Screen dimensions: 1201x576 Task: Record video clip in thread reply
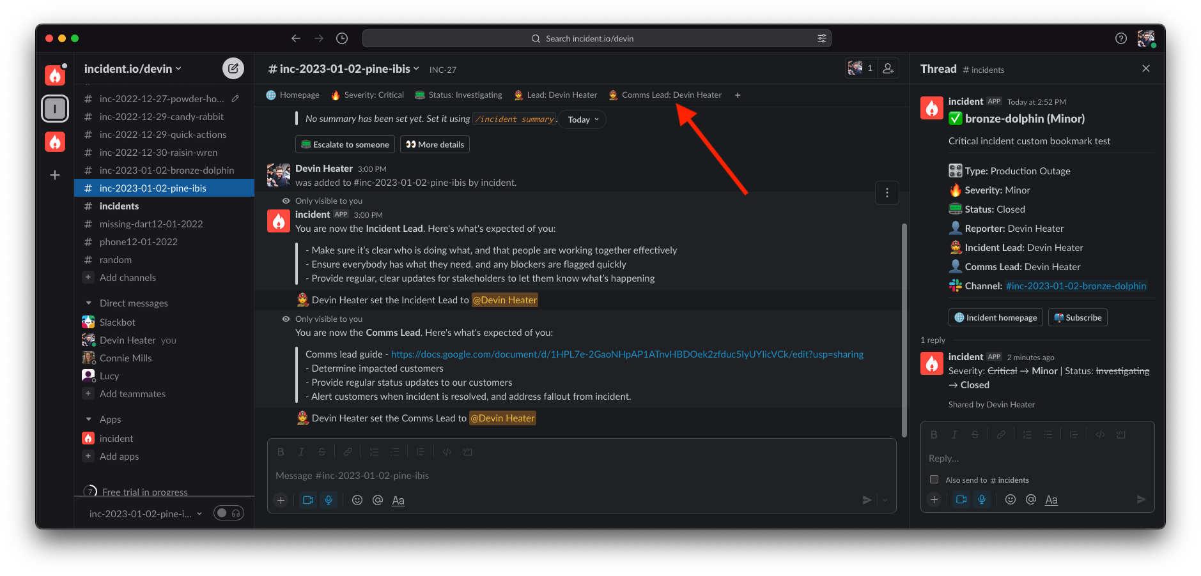click(x=961, y=499)
